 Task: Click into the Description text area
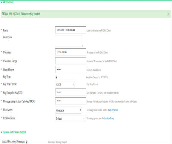coord(69,41)
